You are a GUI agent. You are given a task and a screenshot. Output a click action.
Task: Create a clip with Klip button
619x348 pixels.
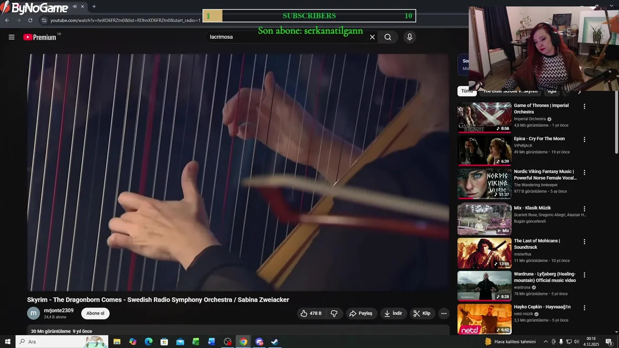[422, 313]
